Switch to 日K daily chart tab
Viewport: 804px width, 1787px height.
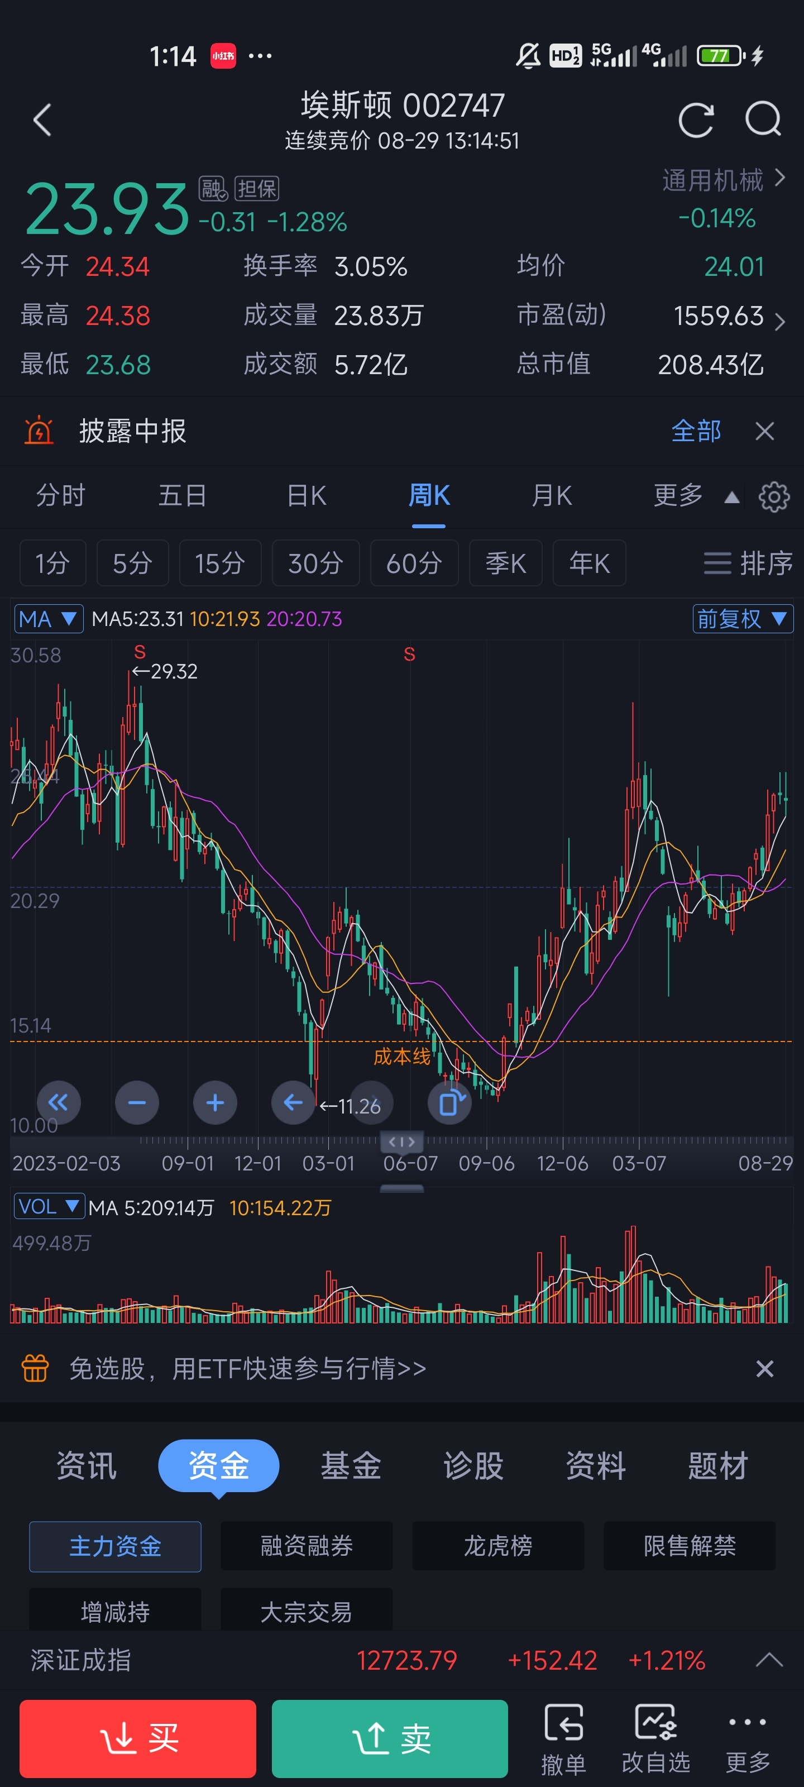pos(306,495)
